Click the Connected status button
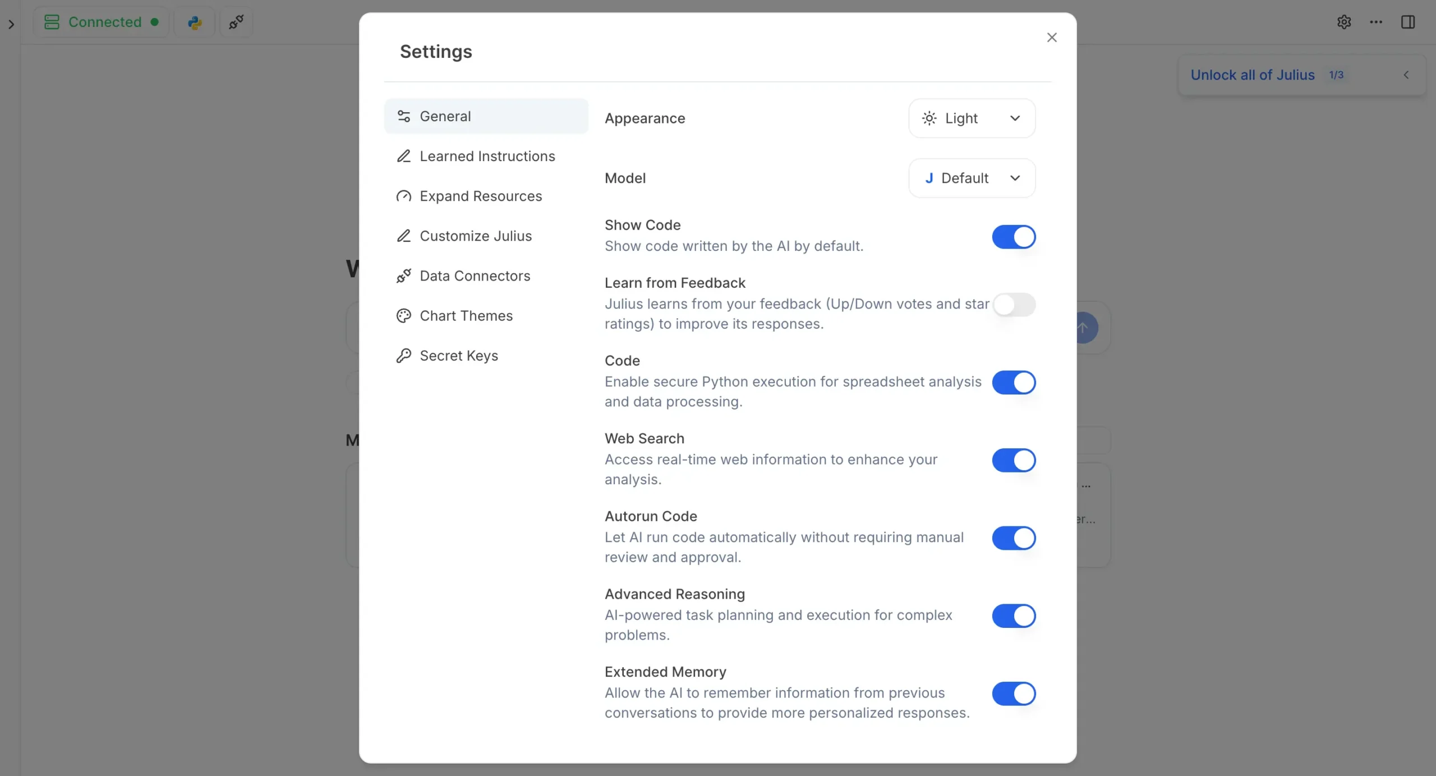 click(x=101, y=22)
